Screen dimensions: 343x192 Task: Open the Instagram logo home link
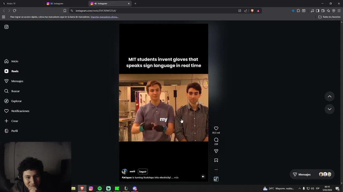point(6,27)
